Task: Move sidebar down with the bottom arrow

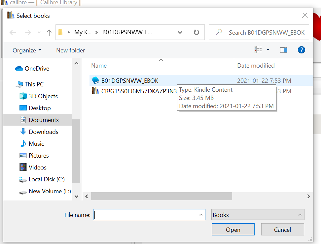Action: 76,197
